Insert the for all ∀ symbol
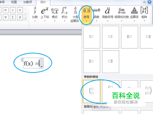The height and width of the screenshot is (114, 153). pyautogui.click(x=6, y=17)
